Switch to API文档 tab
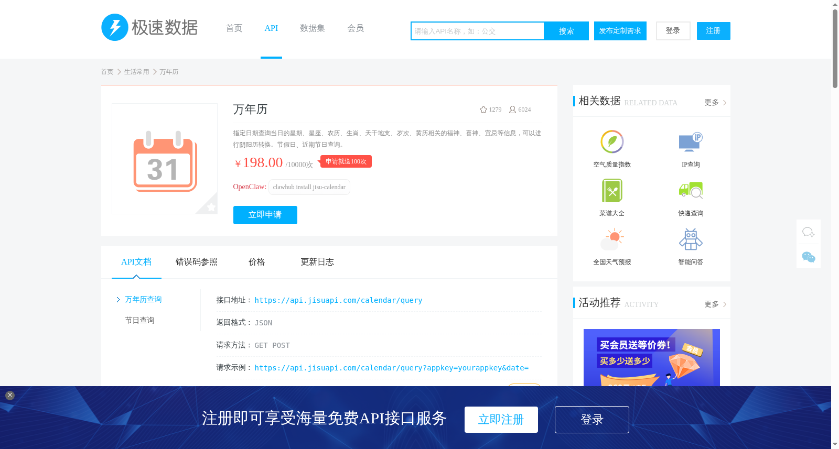The height and width of the screenshot is (449, 839). (136, 262)
